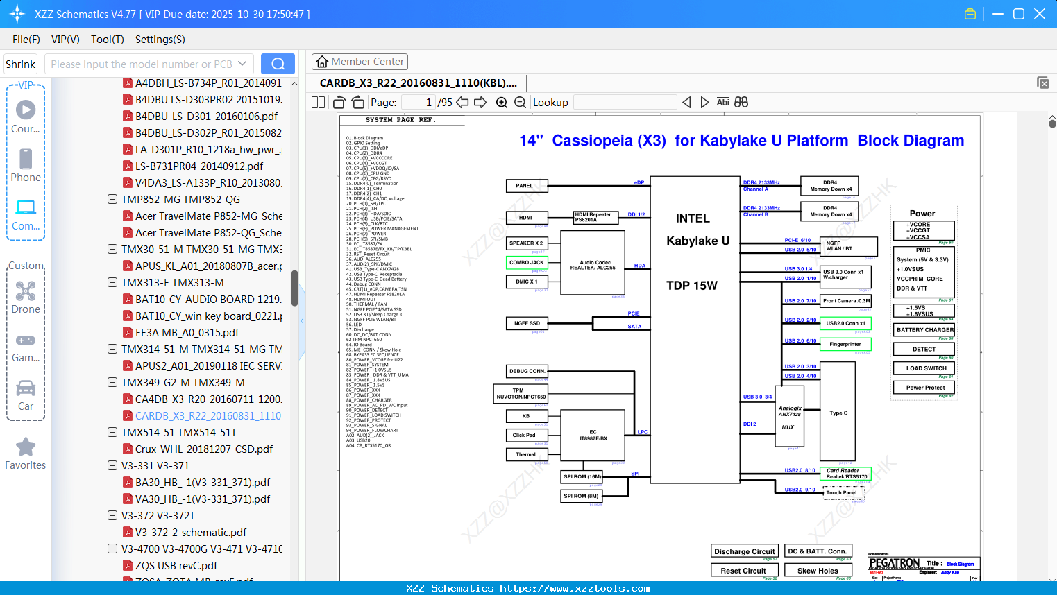Go to next page arrow
The image size is (1057, 595).
pyautogui.click(x=480, y=103)
